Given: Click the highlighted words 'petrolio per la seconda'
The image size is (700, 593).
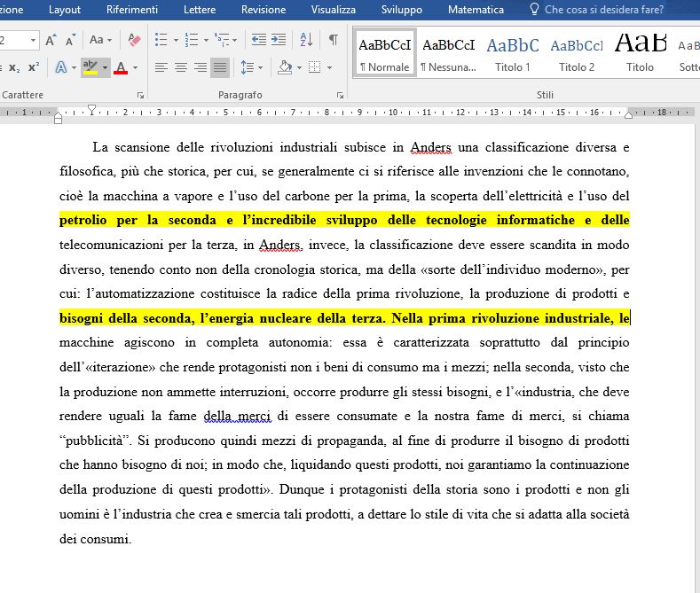Looking at the screenshot, I should (138, 220).
